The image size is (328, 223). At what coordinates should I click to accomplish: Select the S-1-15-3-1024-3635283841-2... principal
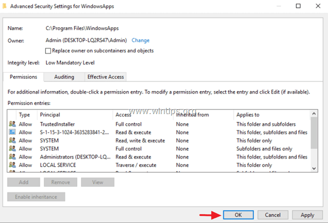tap(74, 132)
